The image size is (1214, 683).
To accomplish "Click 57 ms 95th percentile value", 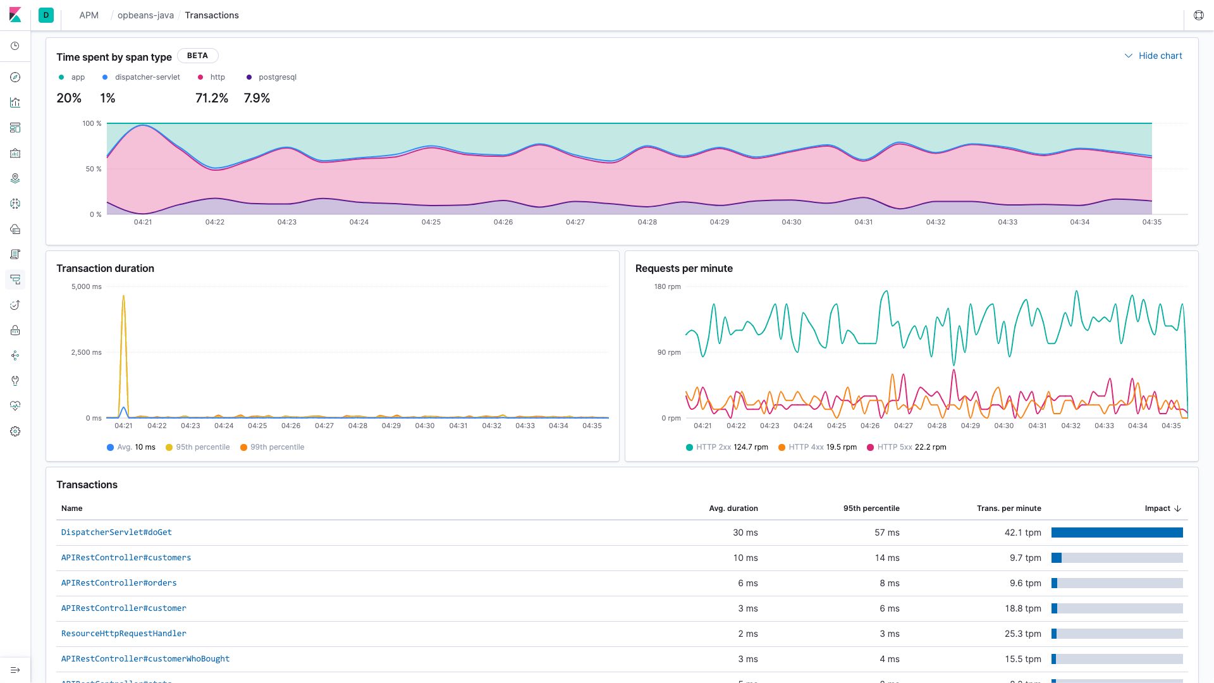I will point(887,532).
